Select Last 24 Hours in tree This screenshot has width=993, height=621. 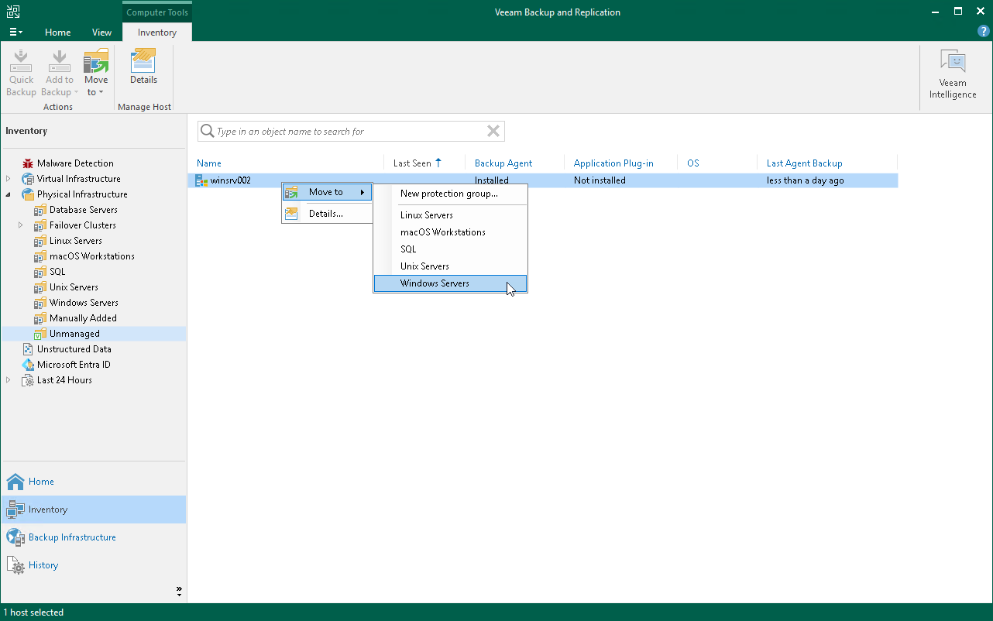pos(64,380)
